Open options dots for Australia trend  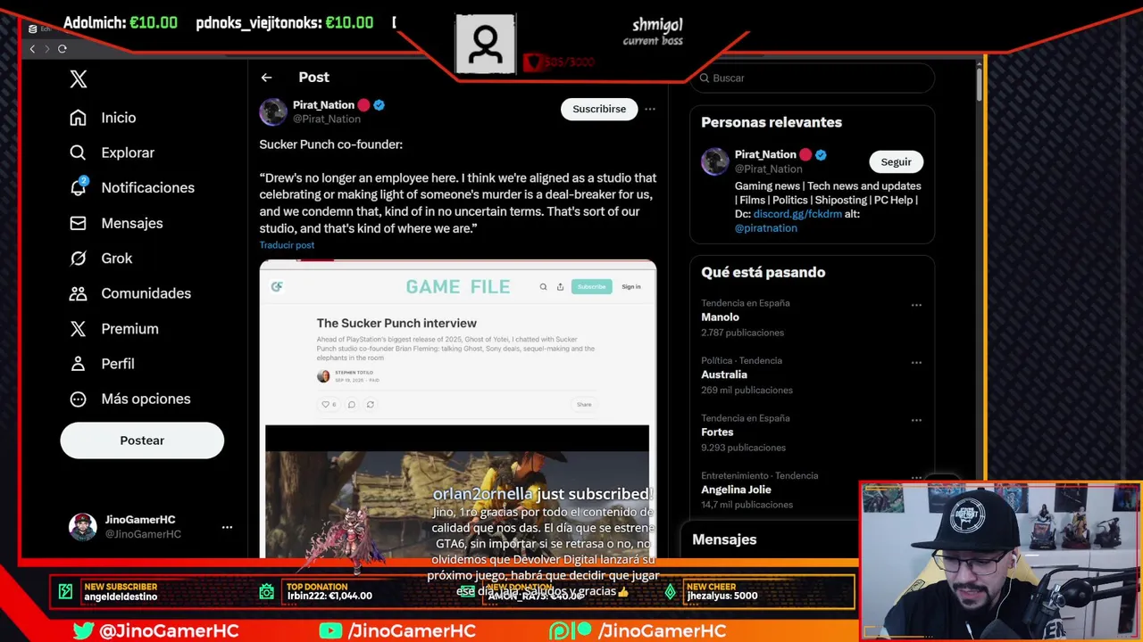(x=916, y=363)
